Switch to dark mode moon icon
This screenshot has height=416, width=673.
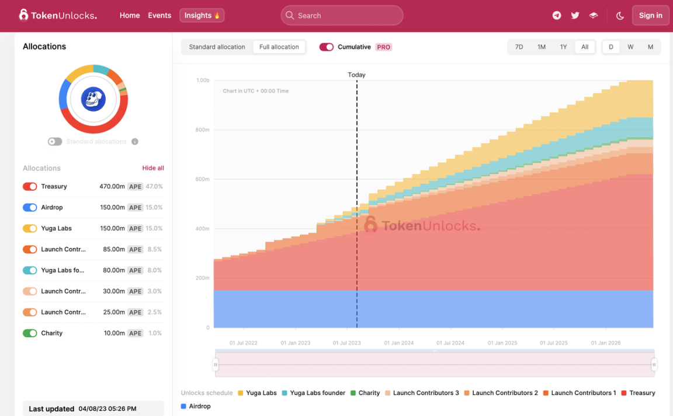(x=620, y=16)
